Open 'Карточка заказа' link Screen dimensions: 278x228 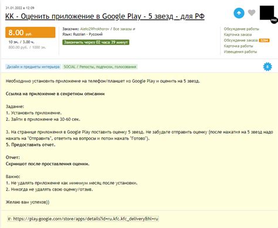[238, 35]
